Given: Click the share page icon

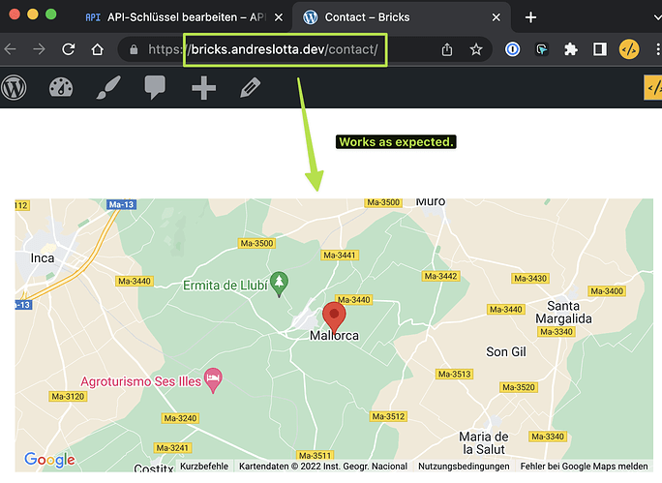Looking at the screenshot, I should click(447, 49).
